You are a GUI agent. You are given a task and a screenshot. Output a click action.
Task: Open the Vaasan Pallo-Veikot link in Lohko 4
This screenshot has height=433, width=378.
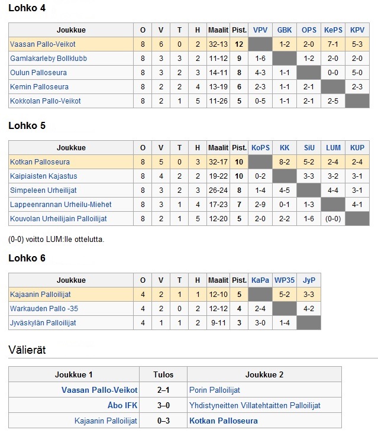43,44
